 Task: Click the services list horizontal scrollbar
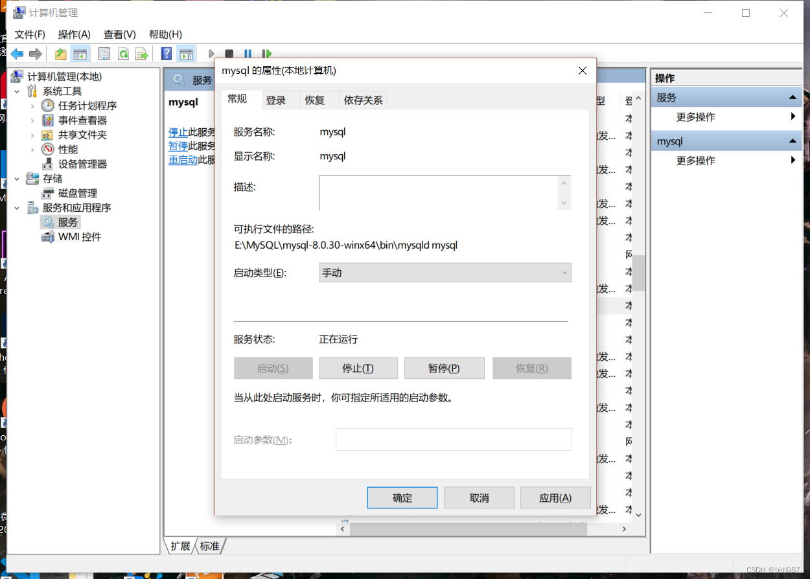pyautogui.click(x=468, y=528)
